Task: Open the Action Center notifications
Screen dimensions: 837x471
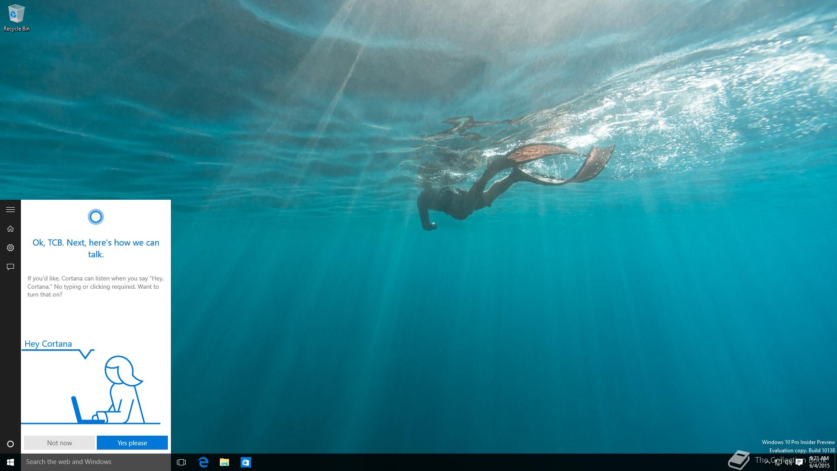Action: coord(799,462)
